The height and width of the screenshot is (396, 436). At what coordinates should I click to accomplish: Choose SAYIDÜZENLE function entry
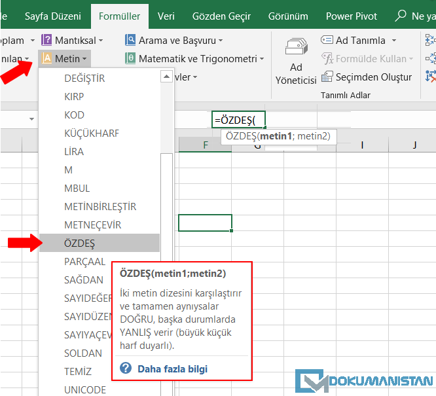88,316
